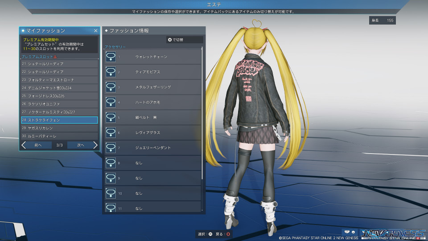This screenshot has height=241, width=428.
Task: Click the ジュエリーペンダント accessory name
Action: pos(153,148)
